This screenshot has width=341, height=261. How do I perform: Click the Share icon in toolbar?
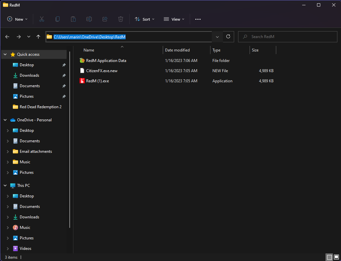point(105,19)
